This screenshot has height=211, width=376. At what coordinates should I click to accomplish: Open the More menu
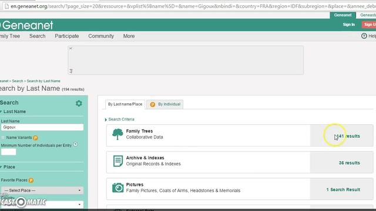129,36
